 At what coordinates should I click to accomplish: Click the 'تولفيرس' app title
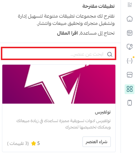tap(103, 112)
